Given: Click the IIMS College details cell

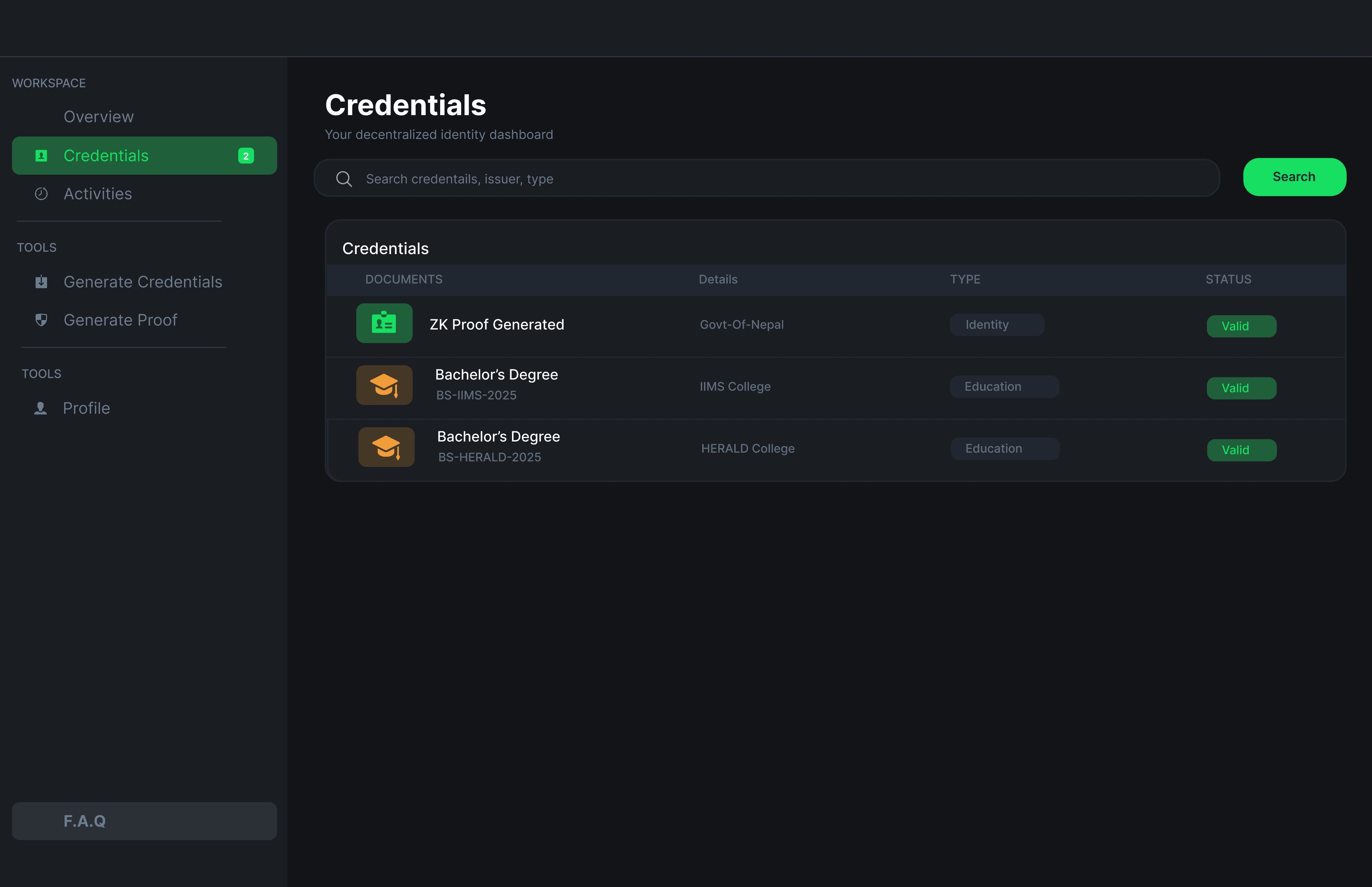Looking at the screenshot, I should [735, 386].
